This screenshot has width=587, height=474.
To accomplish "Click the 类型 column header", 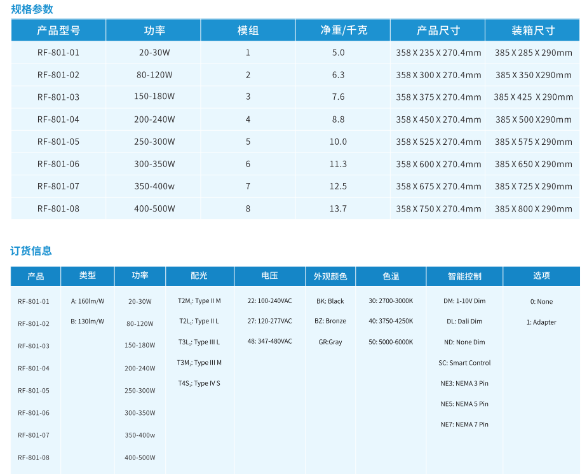I will click(x=88, y=276).
